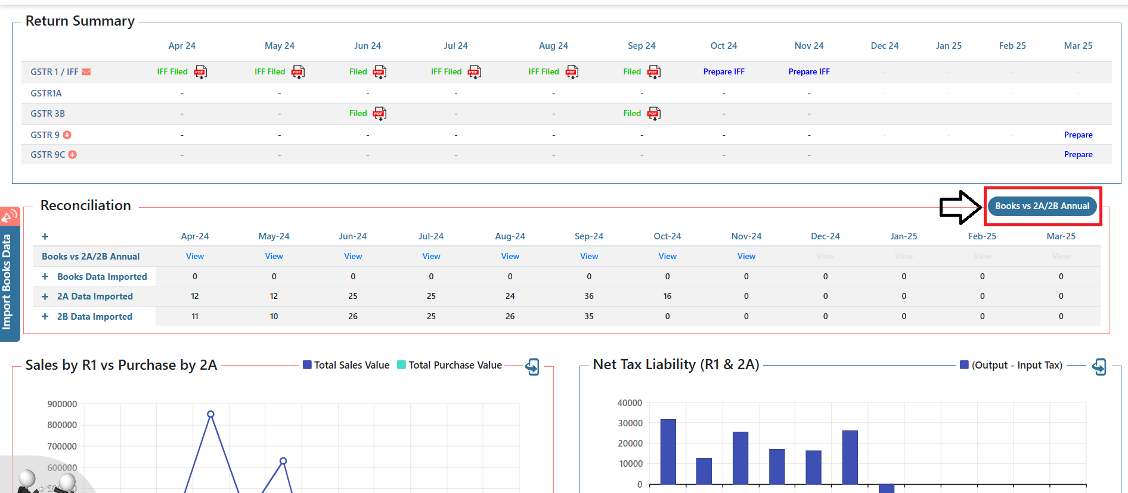This screenshot has width=1128, height=493.
Task: Open the Sep 24 GSTR 3B PDF icon
Action: pyautogui.click(x=654, y=114)
